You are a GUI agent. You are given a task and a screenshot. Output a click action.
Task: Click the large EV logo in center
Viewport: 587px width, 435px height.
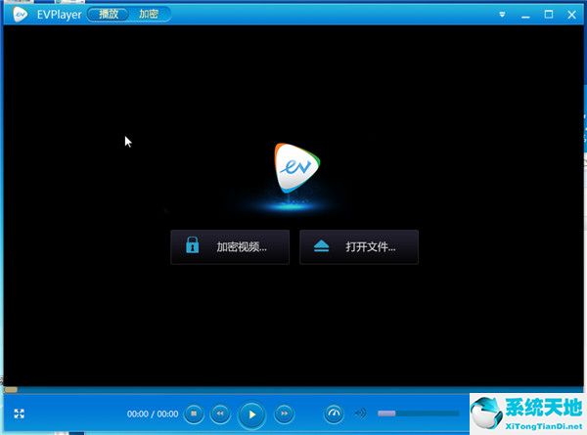(296, 168)
